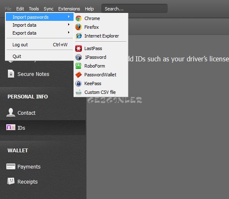Click the Firefox icon in the import submenu
This screenshot has height=199, width=229.
(x=79, y=27)
